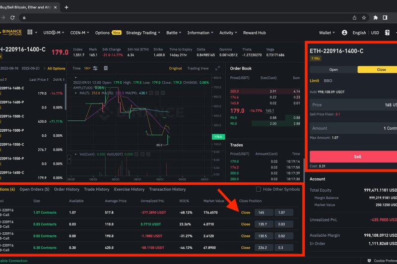The image size is (397, 264).
Task: Toggle the browser side panel icon
Action: point(385,17)
